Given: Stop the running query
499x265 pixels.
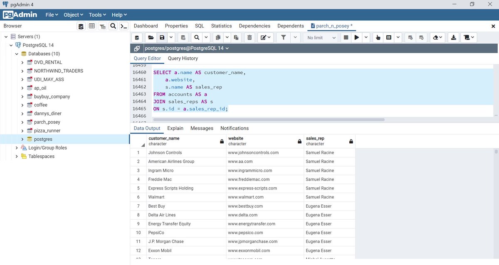Looking at the screenshot, I should click(x=346, y=37).
